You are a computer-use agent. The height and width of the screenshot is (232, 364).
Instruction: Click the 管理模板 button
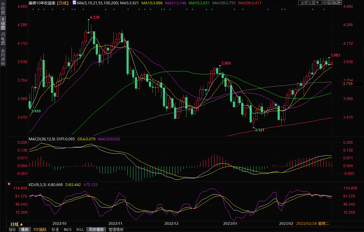tap(116, 230)
